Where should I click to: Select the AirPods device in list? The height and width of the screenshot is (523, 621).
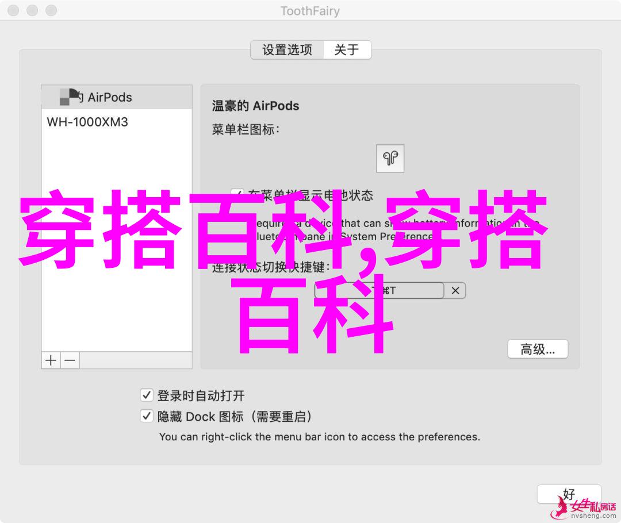(x=117, y=97)
